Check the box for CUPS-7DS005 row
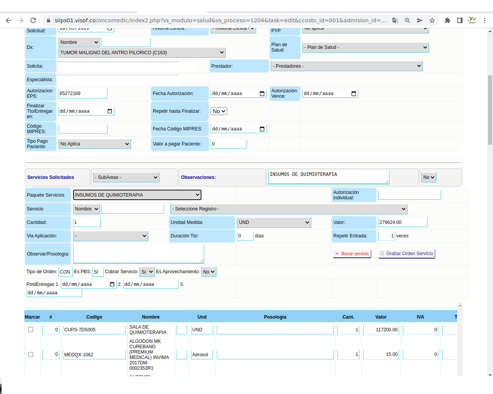This screenshot has width=493, height=394. pyautogui.click(x=31, y=330)
